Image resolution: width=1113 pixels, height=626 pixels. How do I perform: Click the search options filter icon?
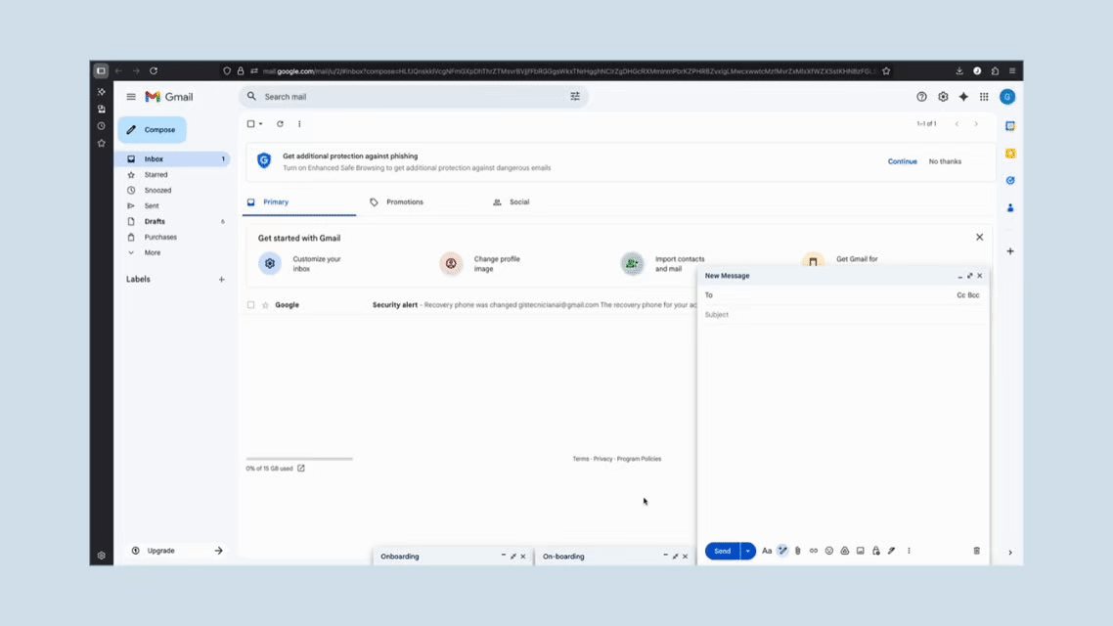[x=575, y=97]
